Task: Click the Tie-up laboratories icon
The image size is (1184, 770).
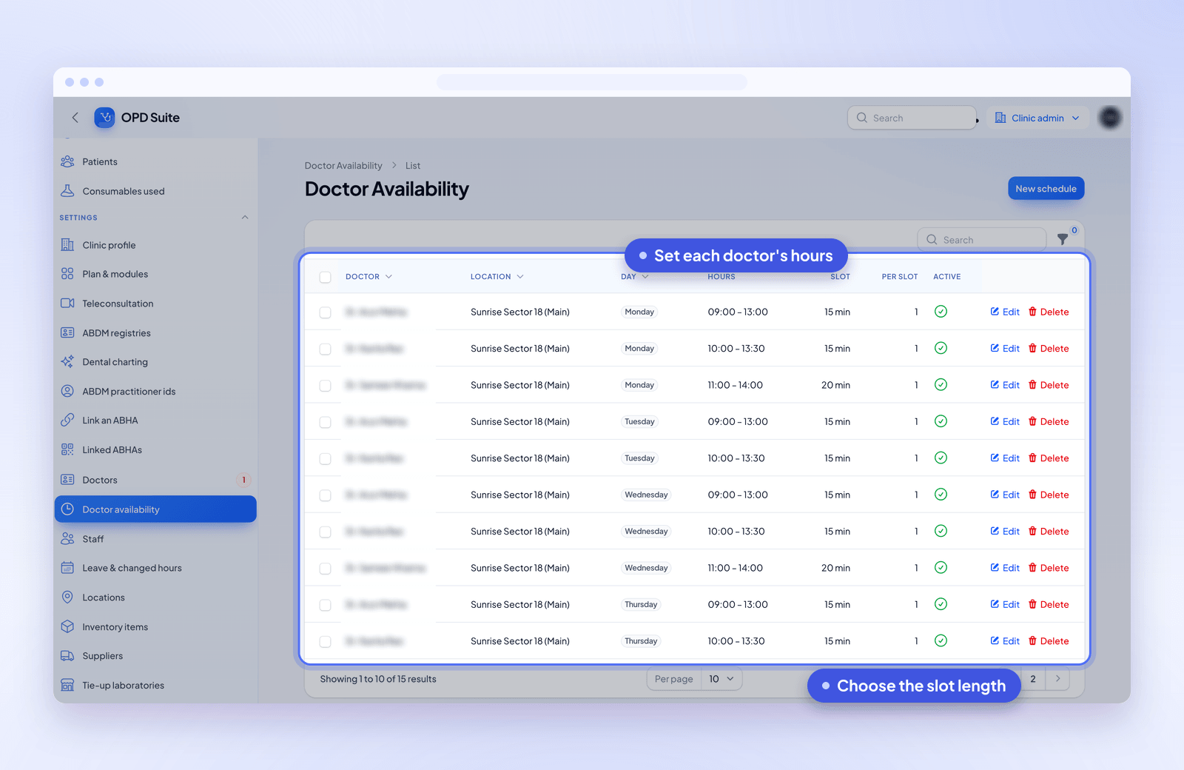Action: [x=67, y=685]
